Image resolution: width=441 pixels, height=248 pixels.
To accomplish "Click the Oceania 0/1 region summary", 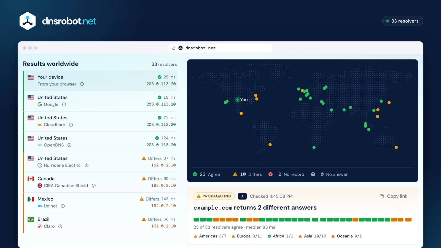I will (x=346, y=236).
